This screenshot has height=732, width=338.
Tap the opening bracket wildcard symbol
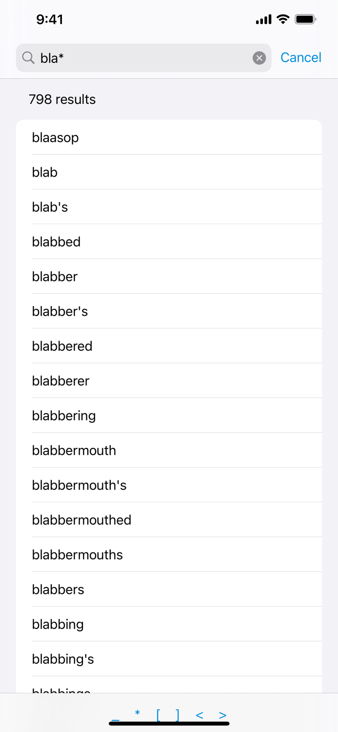coord(159,714)
